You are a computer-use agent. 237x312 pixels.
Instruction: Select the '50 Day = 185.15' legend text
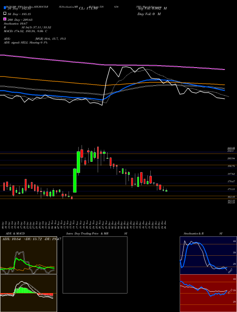[x=19, y=14]
